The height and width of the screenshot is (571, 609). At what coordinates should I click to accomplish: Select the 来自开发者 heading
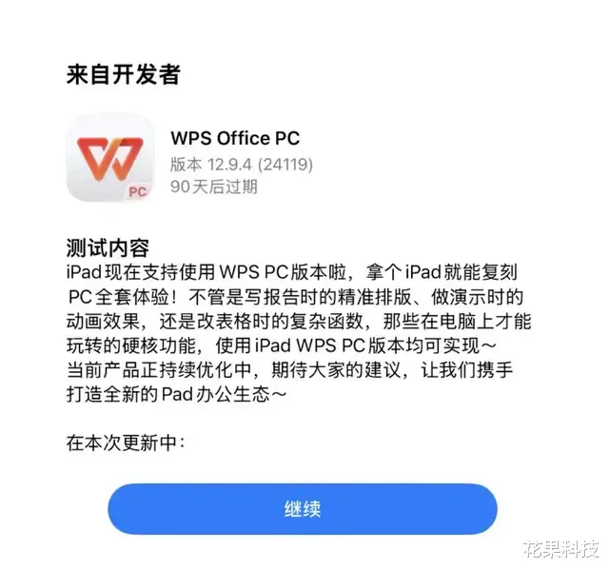(123, 74)
